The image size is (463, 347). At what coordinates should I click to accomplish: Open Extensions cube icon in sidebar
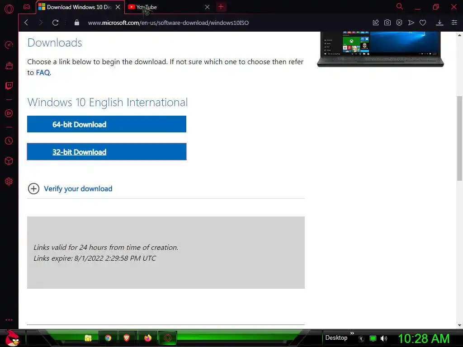pyautogui.click(x=9, y=161)
